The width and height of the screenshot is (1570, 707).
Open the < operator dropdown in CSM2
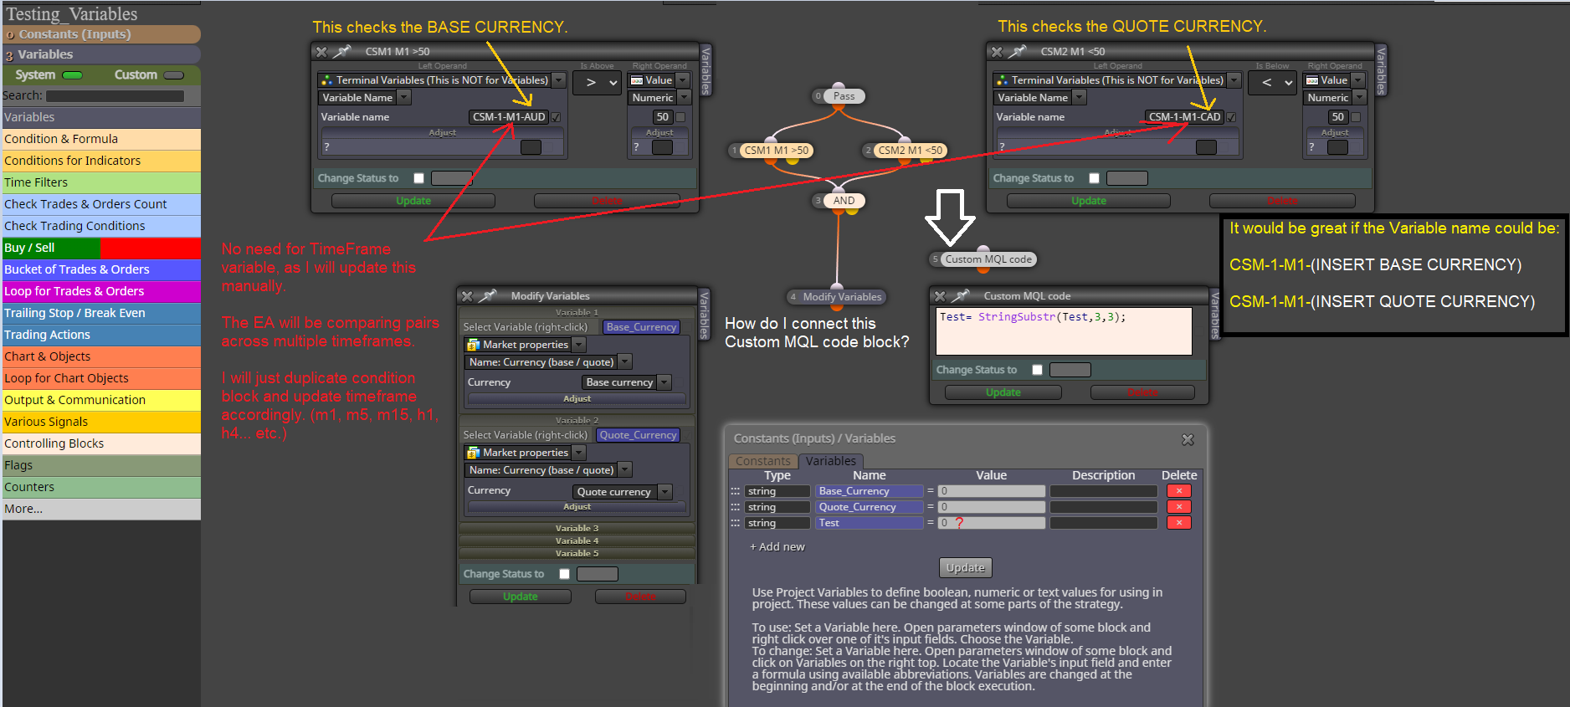[1273, 82]
